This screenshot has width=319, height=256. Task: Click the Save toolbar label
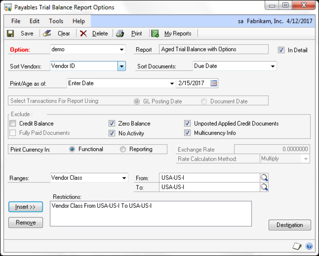[x=27, y=34]
